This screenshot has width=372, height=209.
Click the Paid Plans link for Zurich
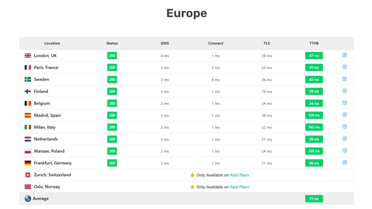coord(239,175)
